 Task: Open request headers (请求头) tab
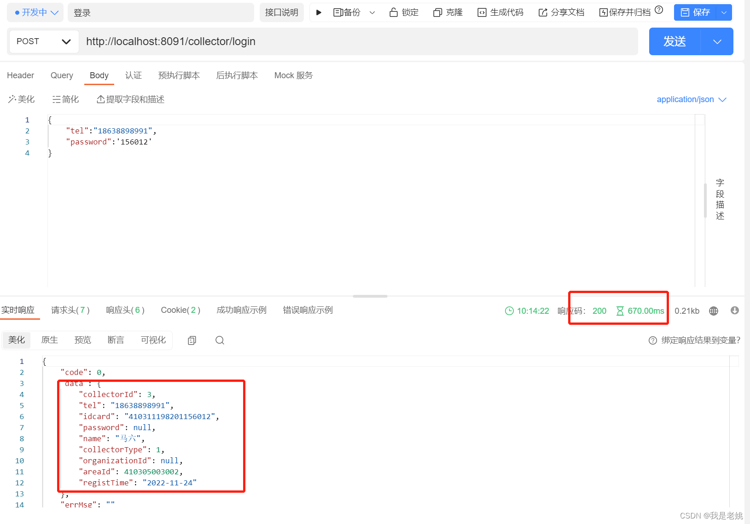pyautogui.click(x=70, y=310)
